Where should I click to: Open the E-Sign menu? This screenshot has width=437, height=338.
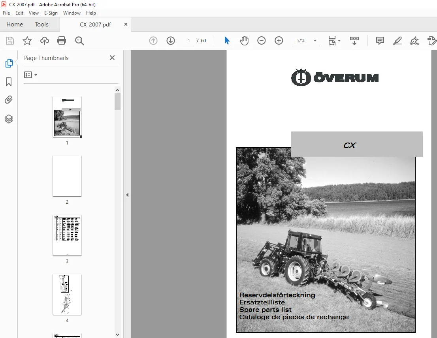pos(51,13)
